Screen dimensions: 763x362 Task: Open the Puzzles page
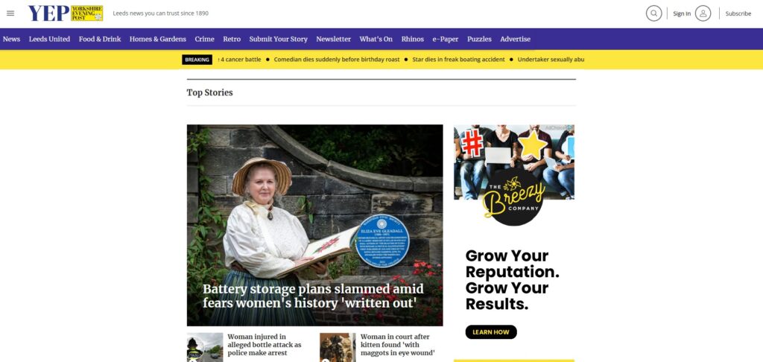(x=479, y=39)
